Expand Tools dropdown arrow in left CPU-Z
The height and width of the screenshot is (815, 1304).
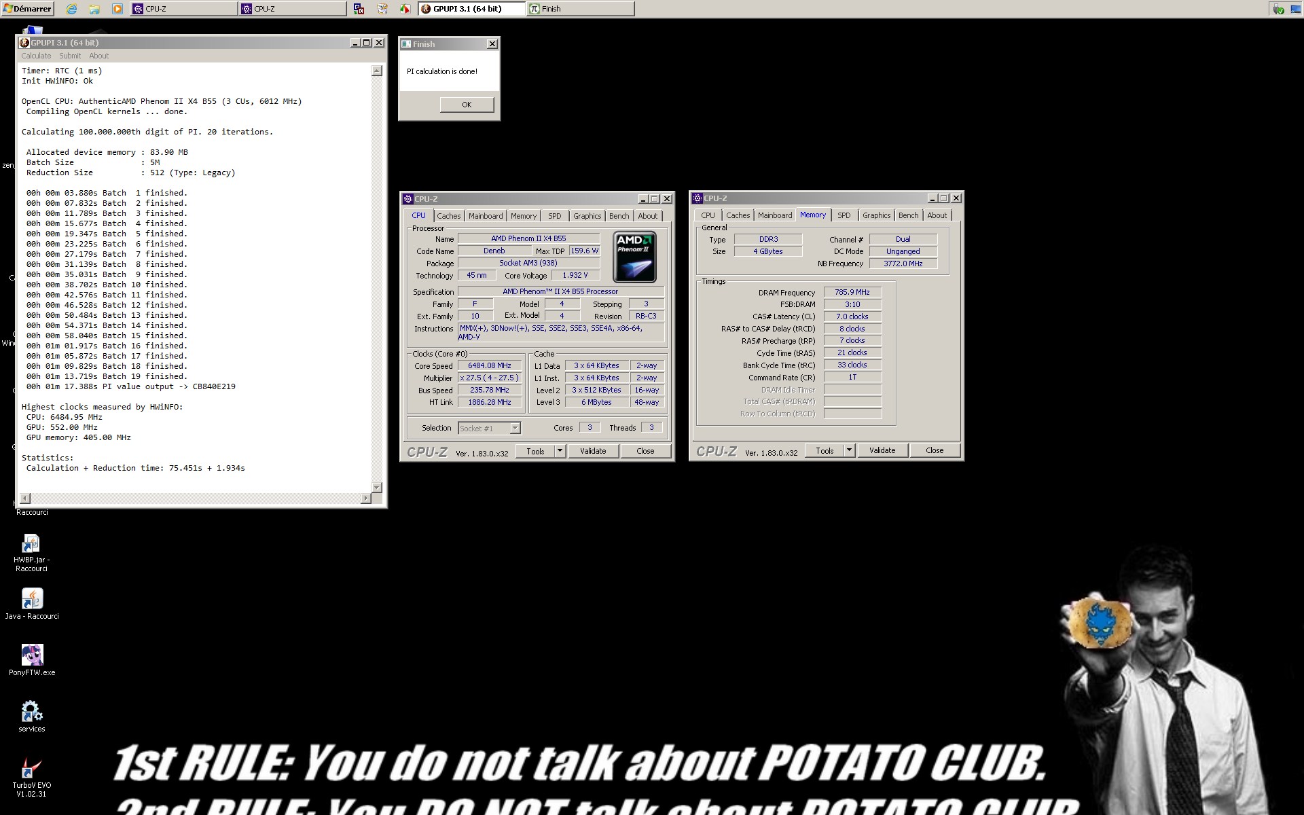(560, 451)
